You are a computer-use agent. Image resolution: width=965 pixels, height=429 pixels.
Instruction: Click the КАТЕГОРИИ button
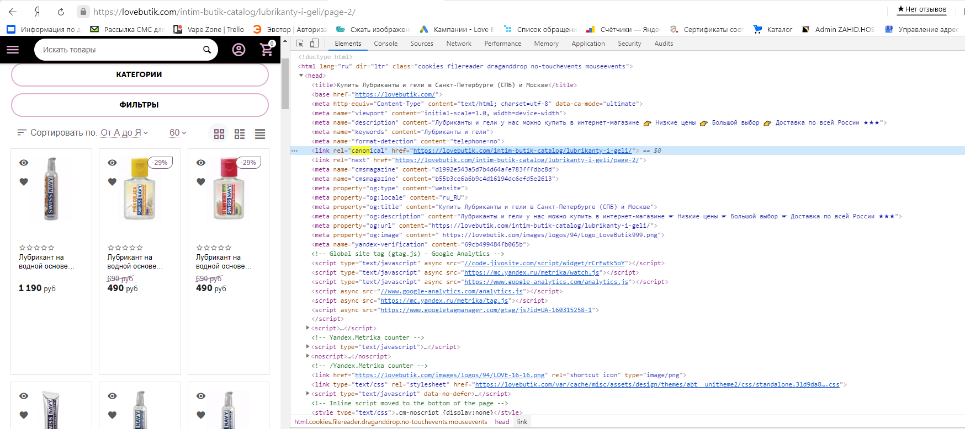point(140,74)
